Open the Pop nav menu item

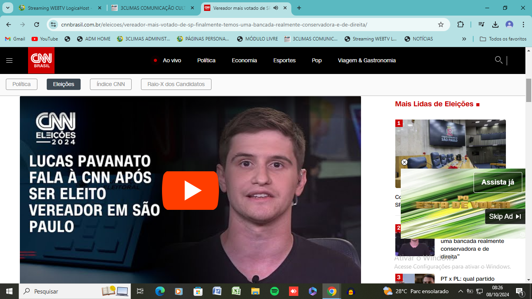317,60
